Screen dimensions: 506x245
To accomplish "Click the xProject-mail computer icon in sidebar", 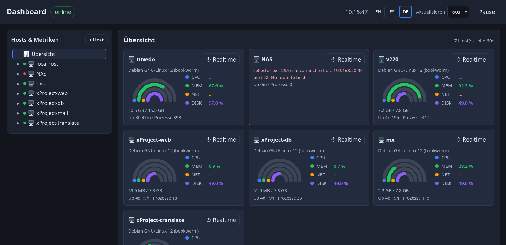I will pyautogui.click(x=31, y=113).
